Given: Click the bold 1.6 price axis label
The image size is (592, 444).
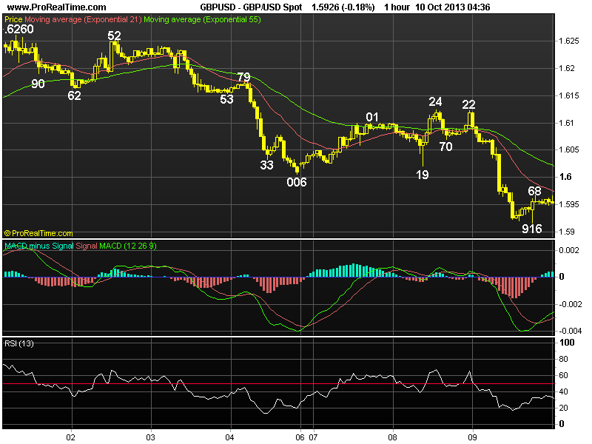Looking at the screenshot, I should click(565, 177).
